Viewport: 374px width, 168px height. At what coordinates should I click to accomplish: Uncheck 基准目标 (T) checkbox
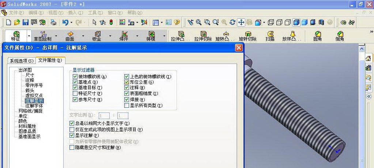(75, 88)
